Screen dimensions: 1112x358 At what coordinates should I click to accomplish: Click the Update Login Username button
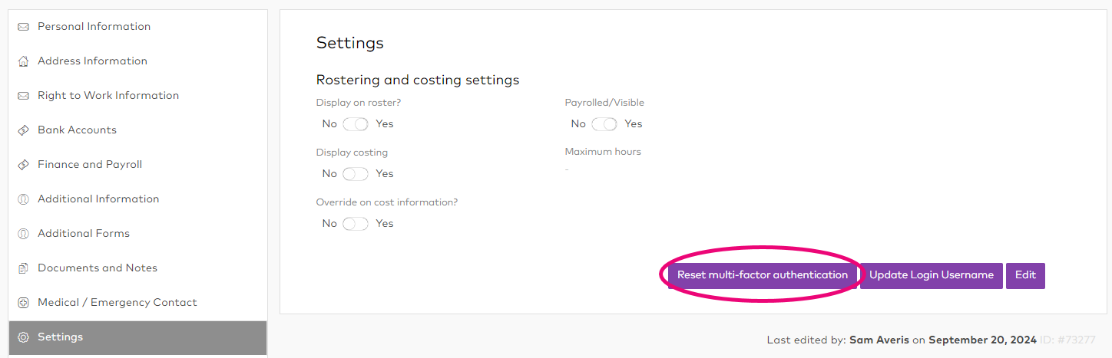tap(931, 275)
